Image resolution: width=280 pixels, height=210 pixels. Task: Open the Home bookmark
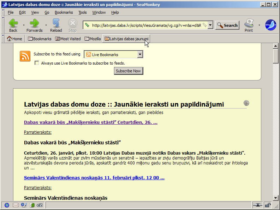pos(14,39)
